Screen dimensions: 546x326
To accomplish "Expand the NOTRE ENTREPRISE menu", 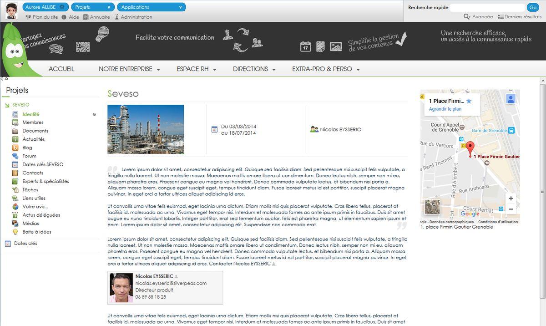I will tap(129, 69).
